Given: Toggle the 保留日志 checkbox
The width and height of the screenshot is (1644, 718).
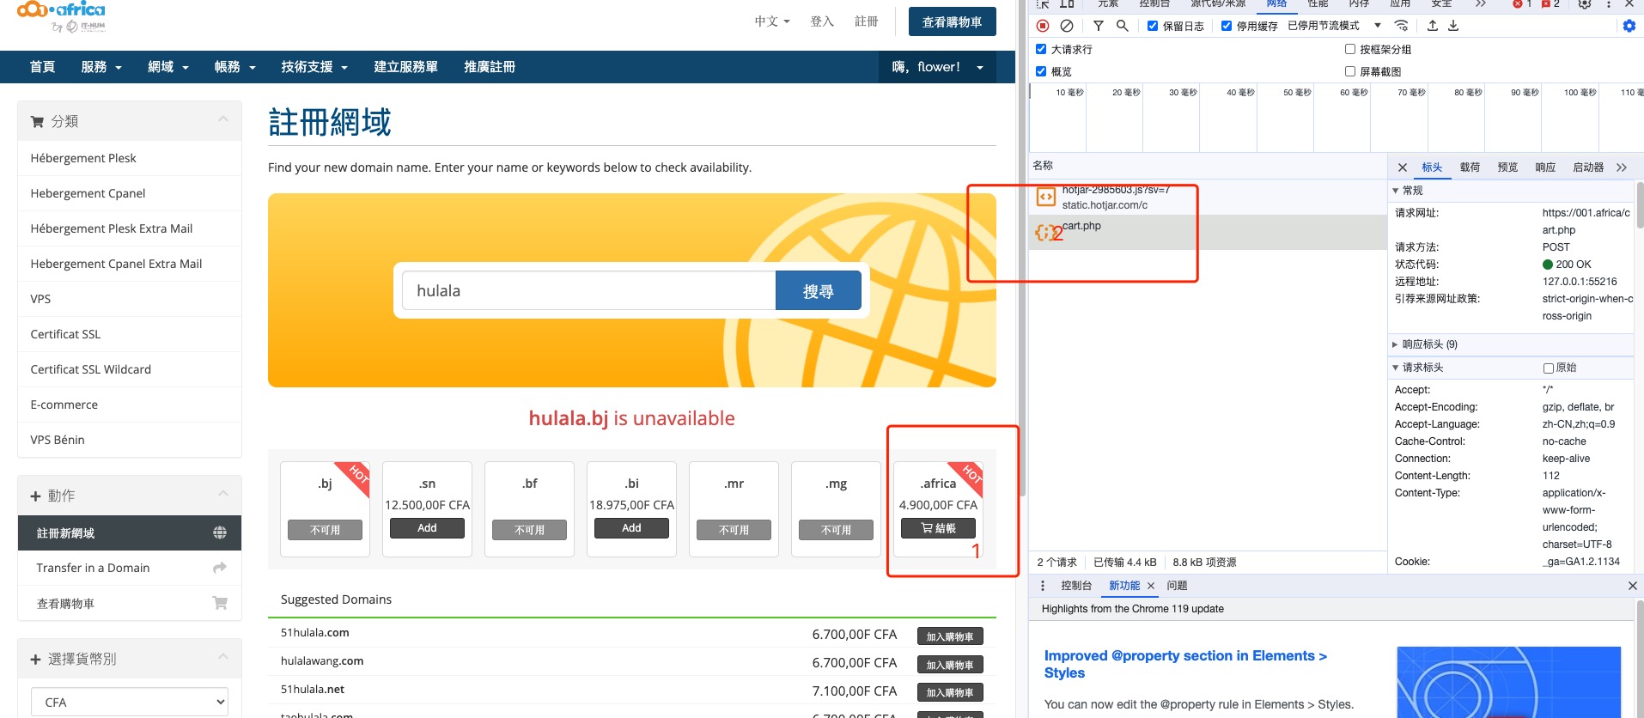Looking at the screenshot, I should coord(1153,26).
